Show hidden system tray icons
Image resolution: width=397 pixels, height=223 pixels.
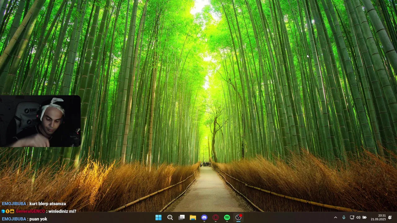tap(335, 217)
